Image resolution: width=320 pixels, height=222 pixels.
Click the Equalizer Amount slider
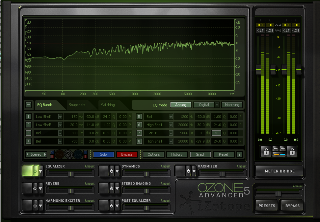(x=70, y=174)
